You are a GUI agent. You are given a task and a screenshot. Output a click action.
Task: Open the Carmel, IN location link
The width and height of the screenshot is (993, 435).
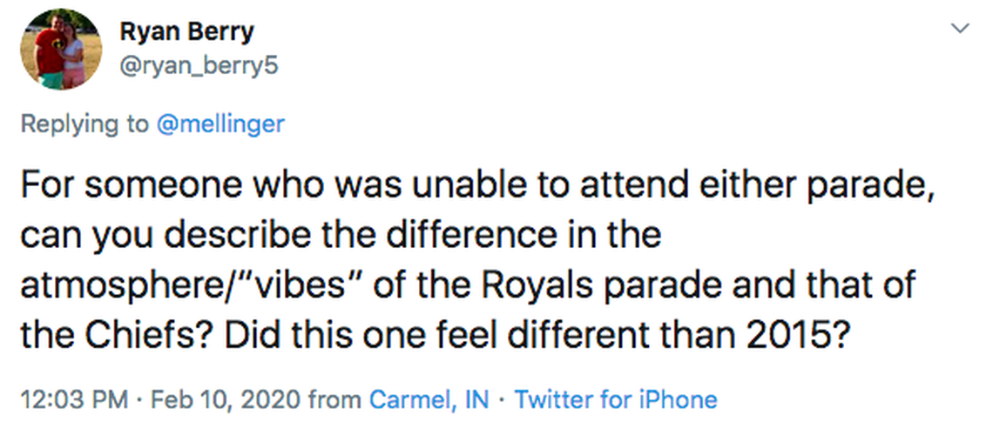(429, 399)
